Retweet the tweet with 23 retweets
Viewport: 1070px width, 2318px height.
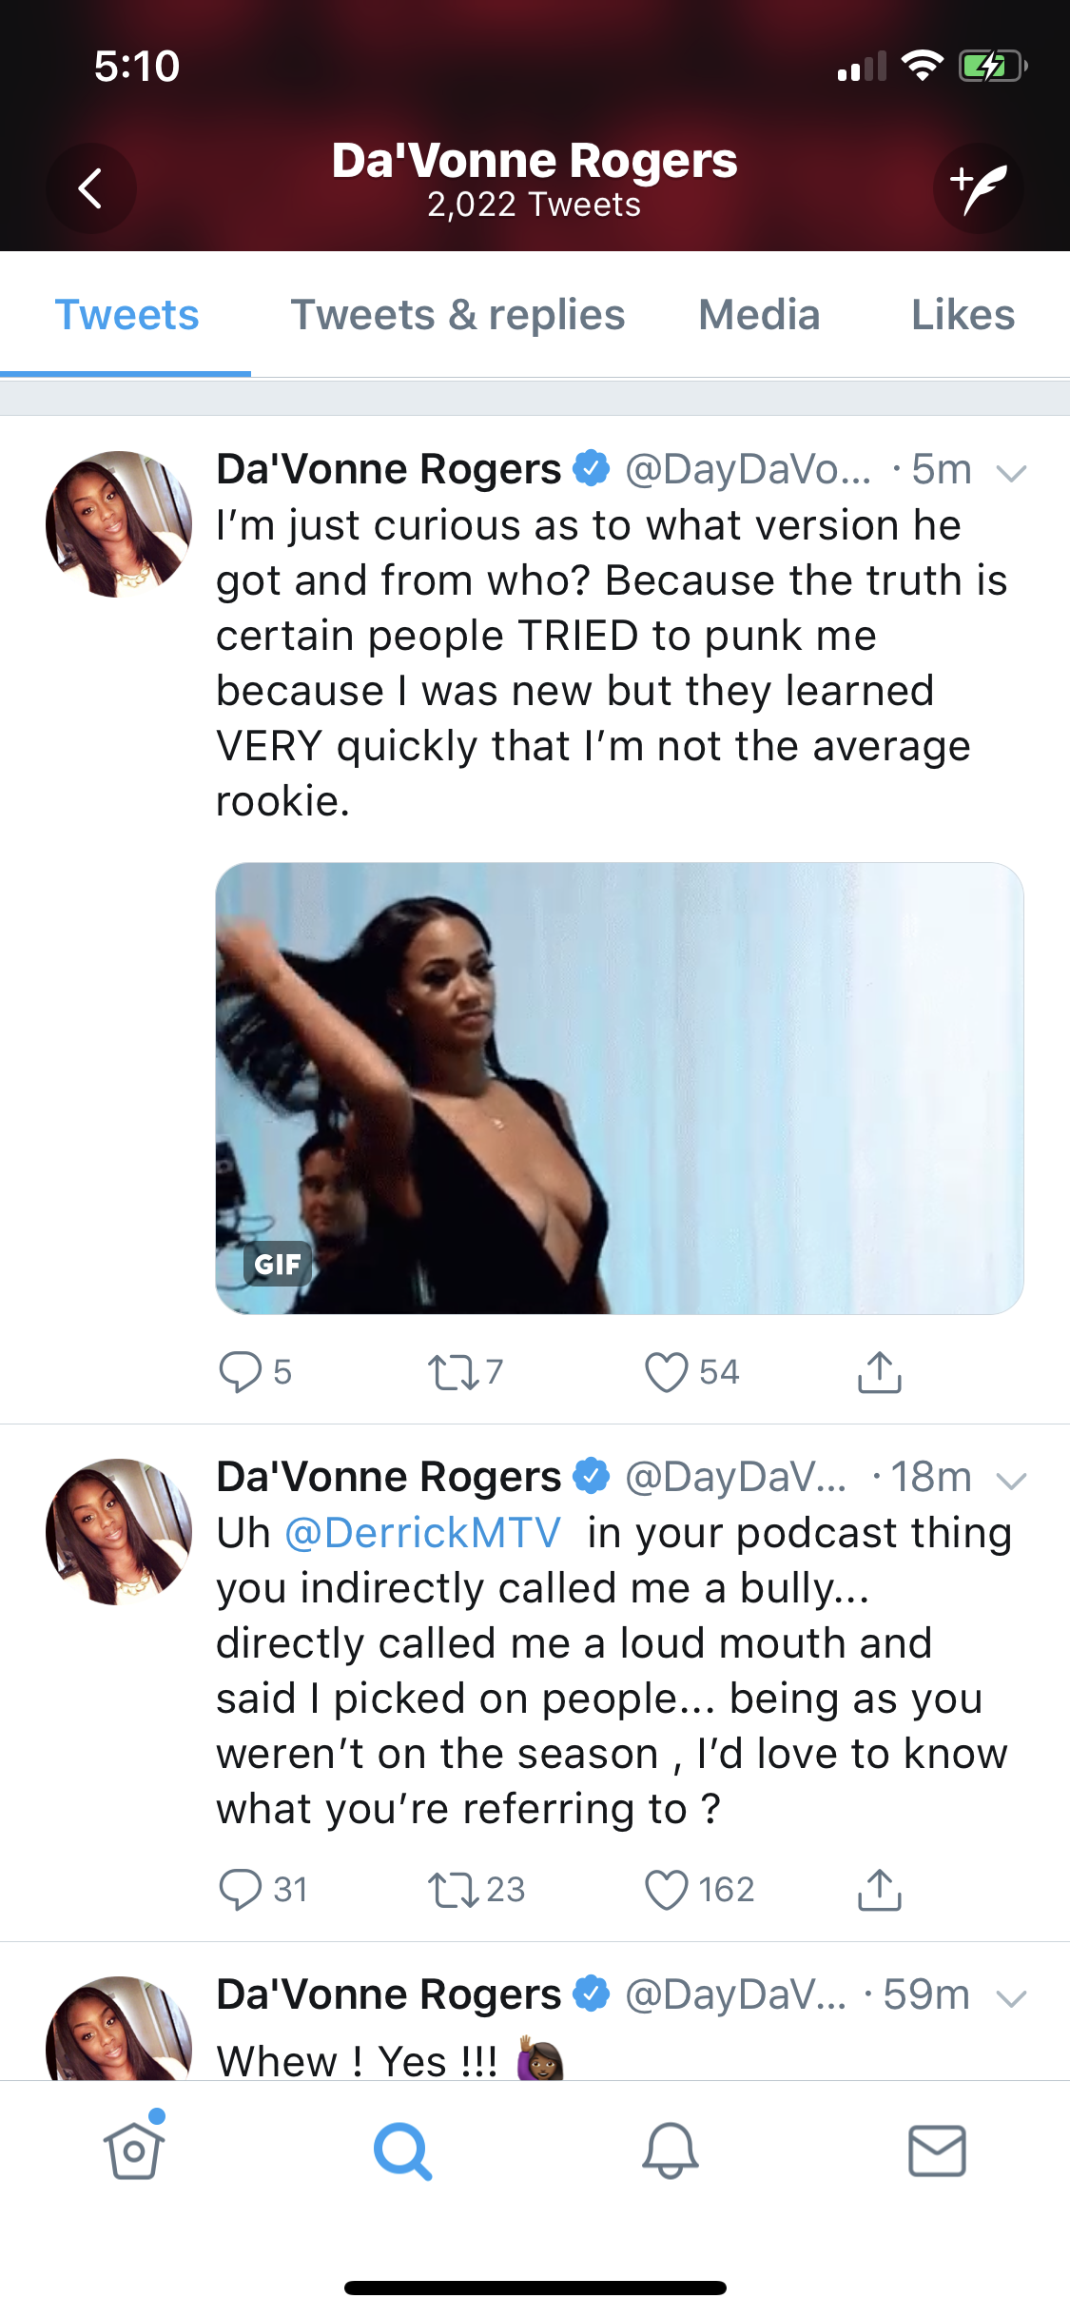[x=476, y=1890]
